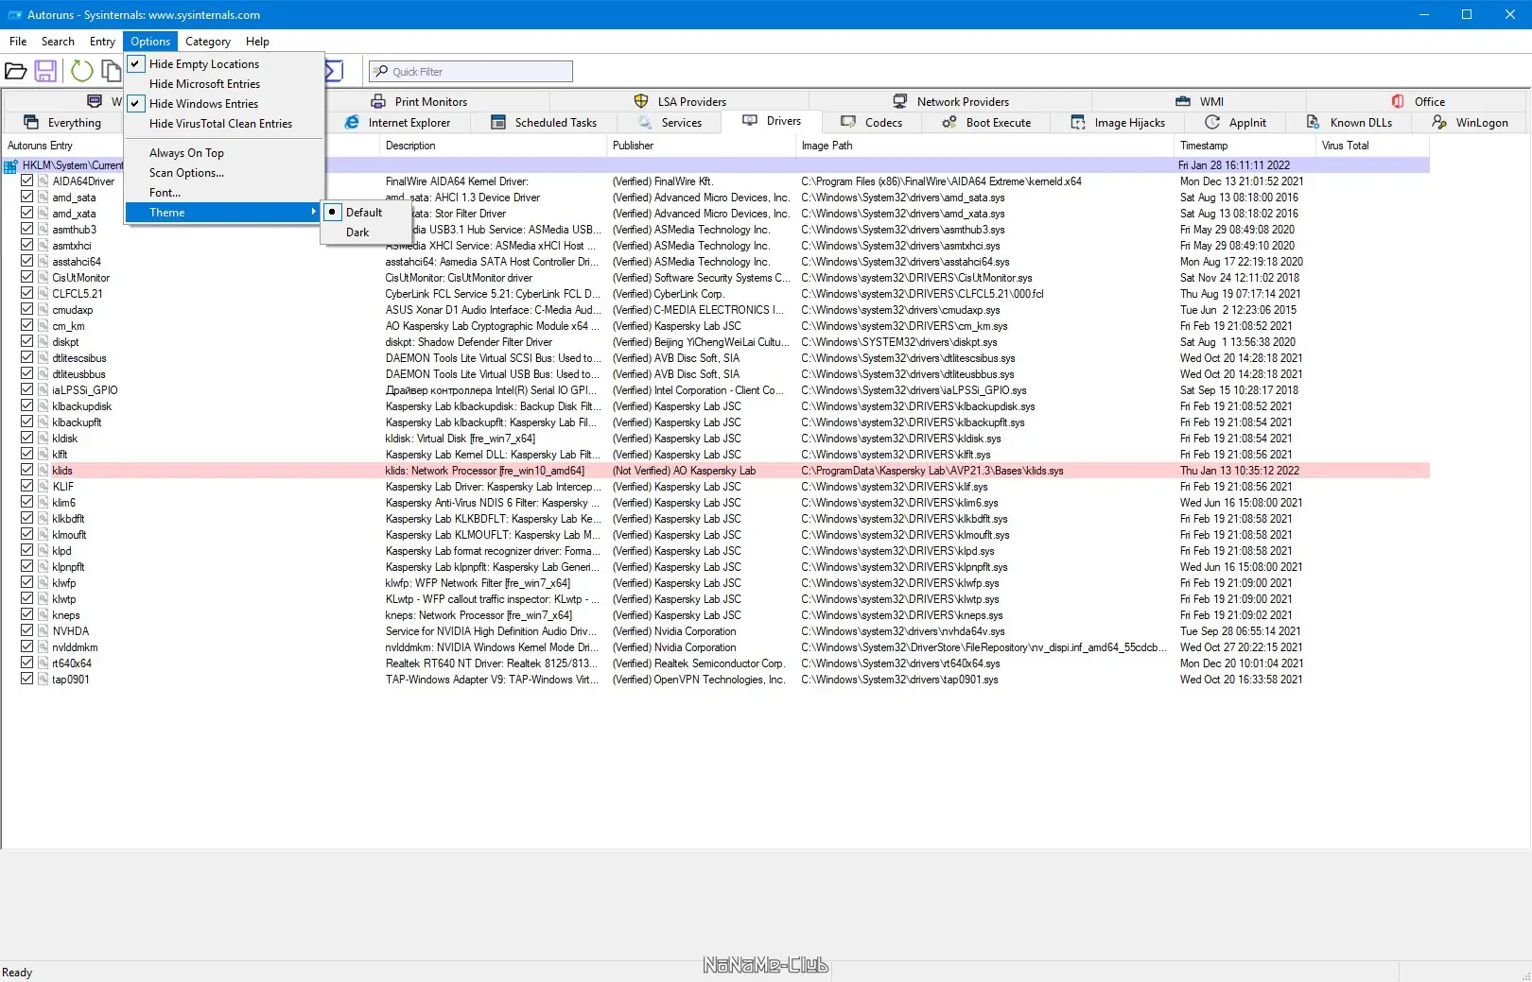Select the Default theme radio option
The image size is (1532, 982).
coord(367,213)
